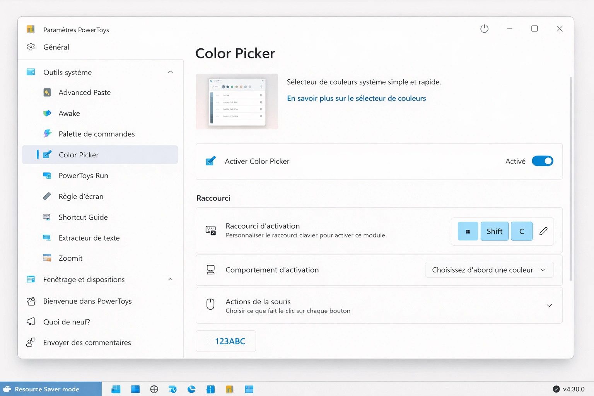Click the 123ABC format button
Screen dimensions: 594x396
pyautogui.click(x=225, y=341)
